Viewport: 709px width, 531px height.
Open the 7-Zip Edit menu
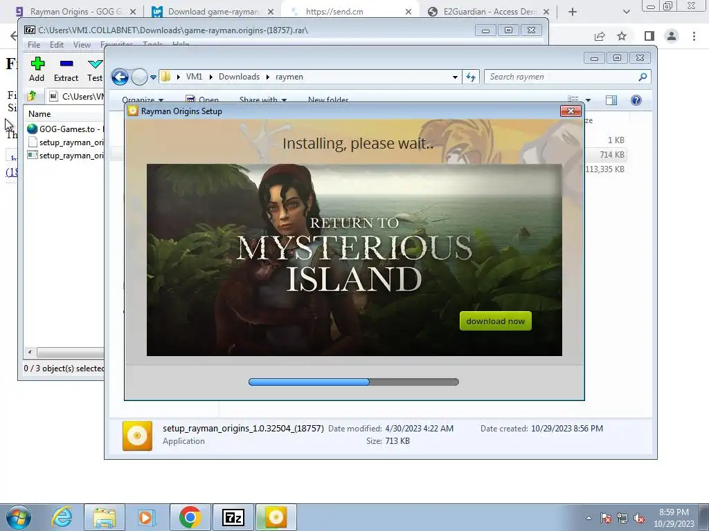coord(57,45)
